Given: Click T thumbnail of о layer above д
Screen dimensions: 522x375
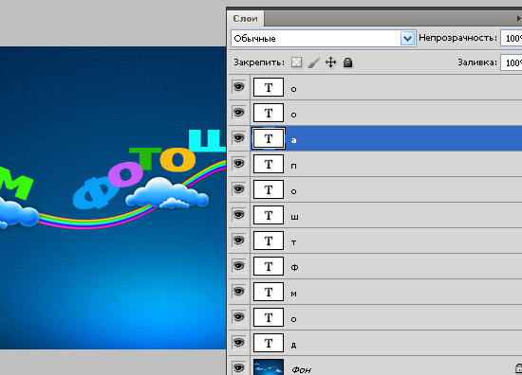Looking at the screenshot, I should [x=269, y=317].
